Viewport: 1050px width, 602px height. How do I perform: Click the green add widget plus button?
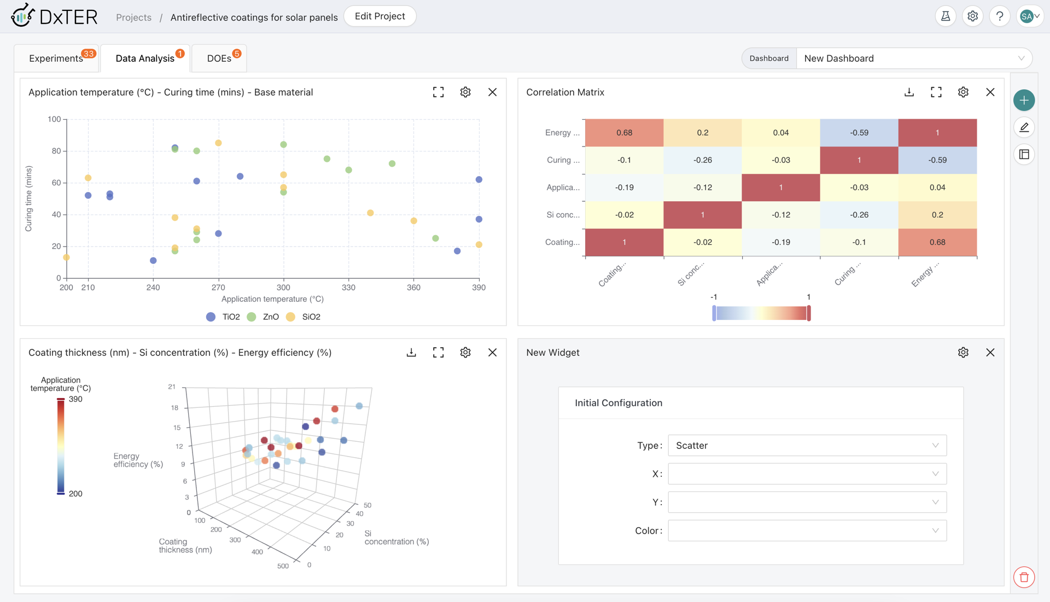[1024, 100]
